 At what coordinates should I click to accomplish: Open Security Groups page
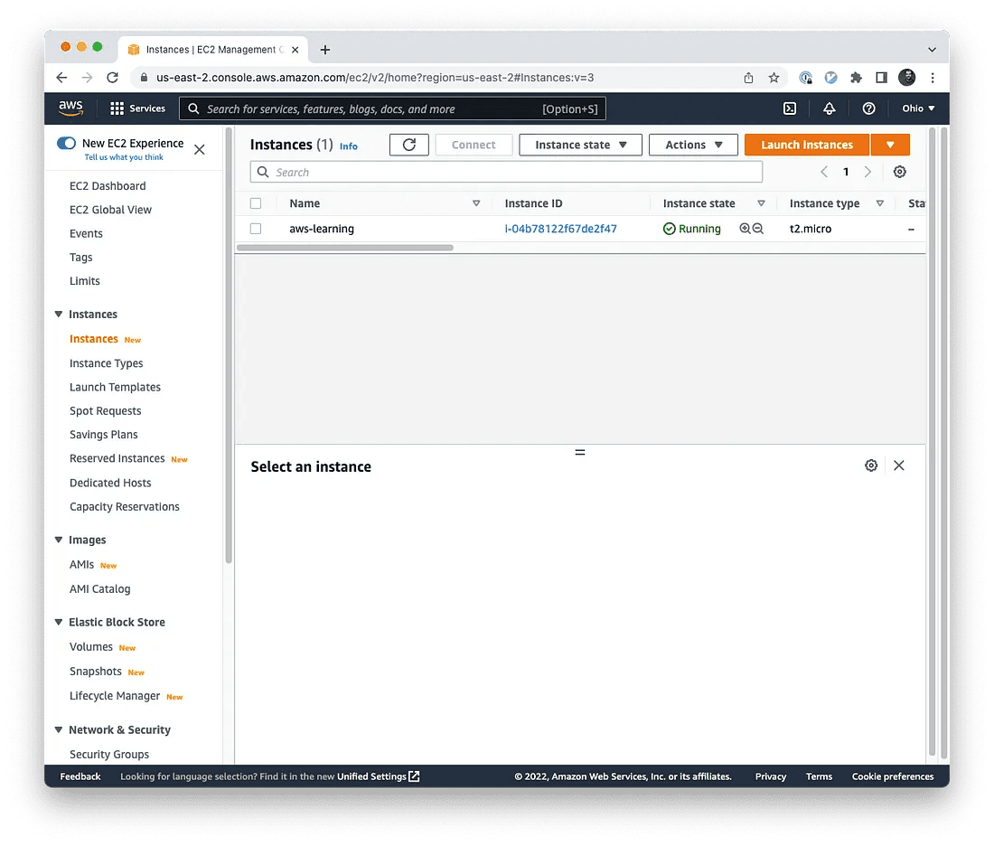(x=109, y=754)
